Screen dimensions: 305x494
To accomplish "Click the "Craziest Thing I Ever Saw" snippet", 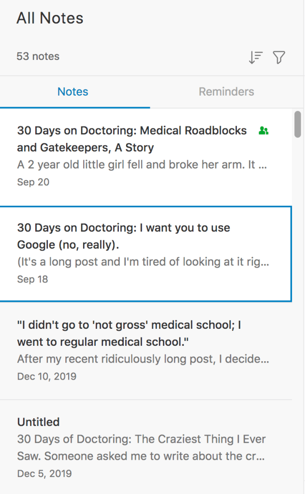I will coord(142,448).
